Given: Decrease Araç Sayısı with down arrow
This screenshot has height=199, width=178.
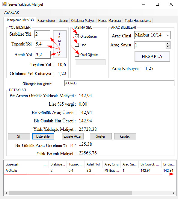Looking at the screenshot, I should click(x=168, y=47).
